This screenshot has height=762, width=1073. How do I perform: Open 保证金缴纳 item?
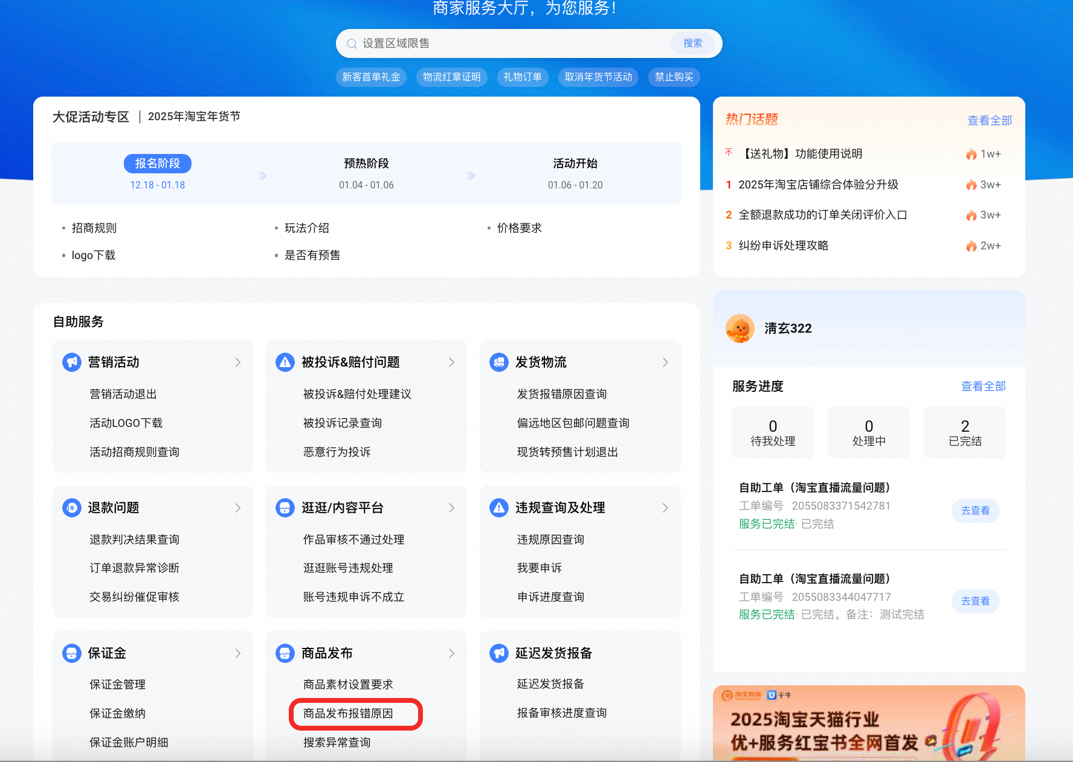pyautogui.click(x=118, y=714)
